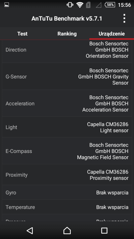Select the Urządzenie tab
This screenshot has height=239, width=134.
coord(112,34)
